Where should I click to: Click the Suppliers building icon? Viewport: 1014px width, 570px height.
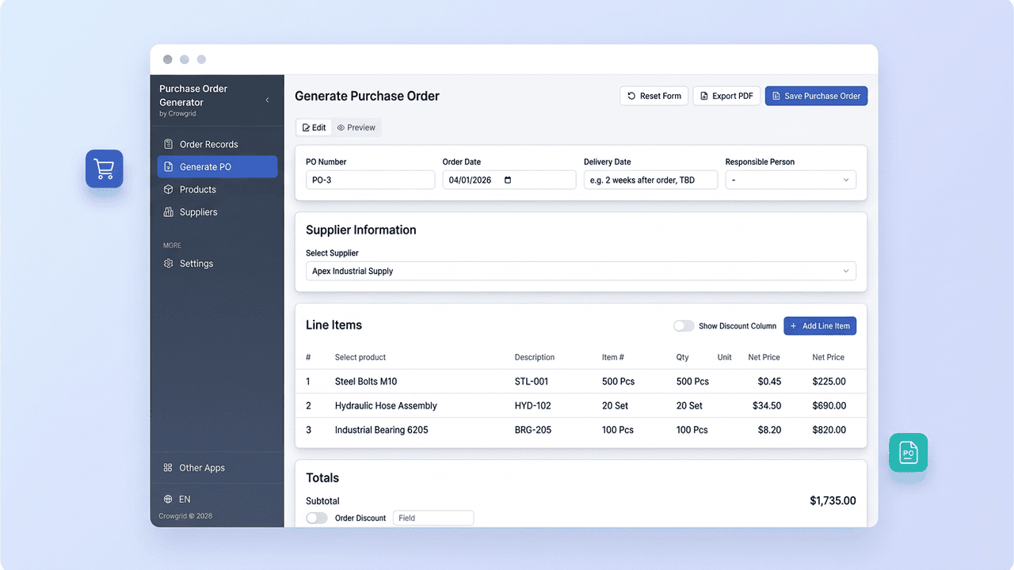(168, 212)
